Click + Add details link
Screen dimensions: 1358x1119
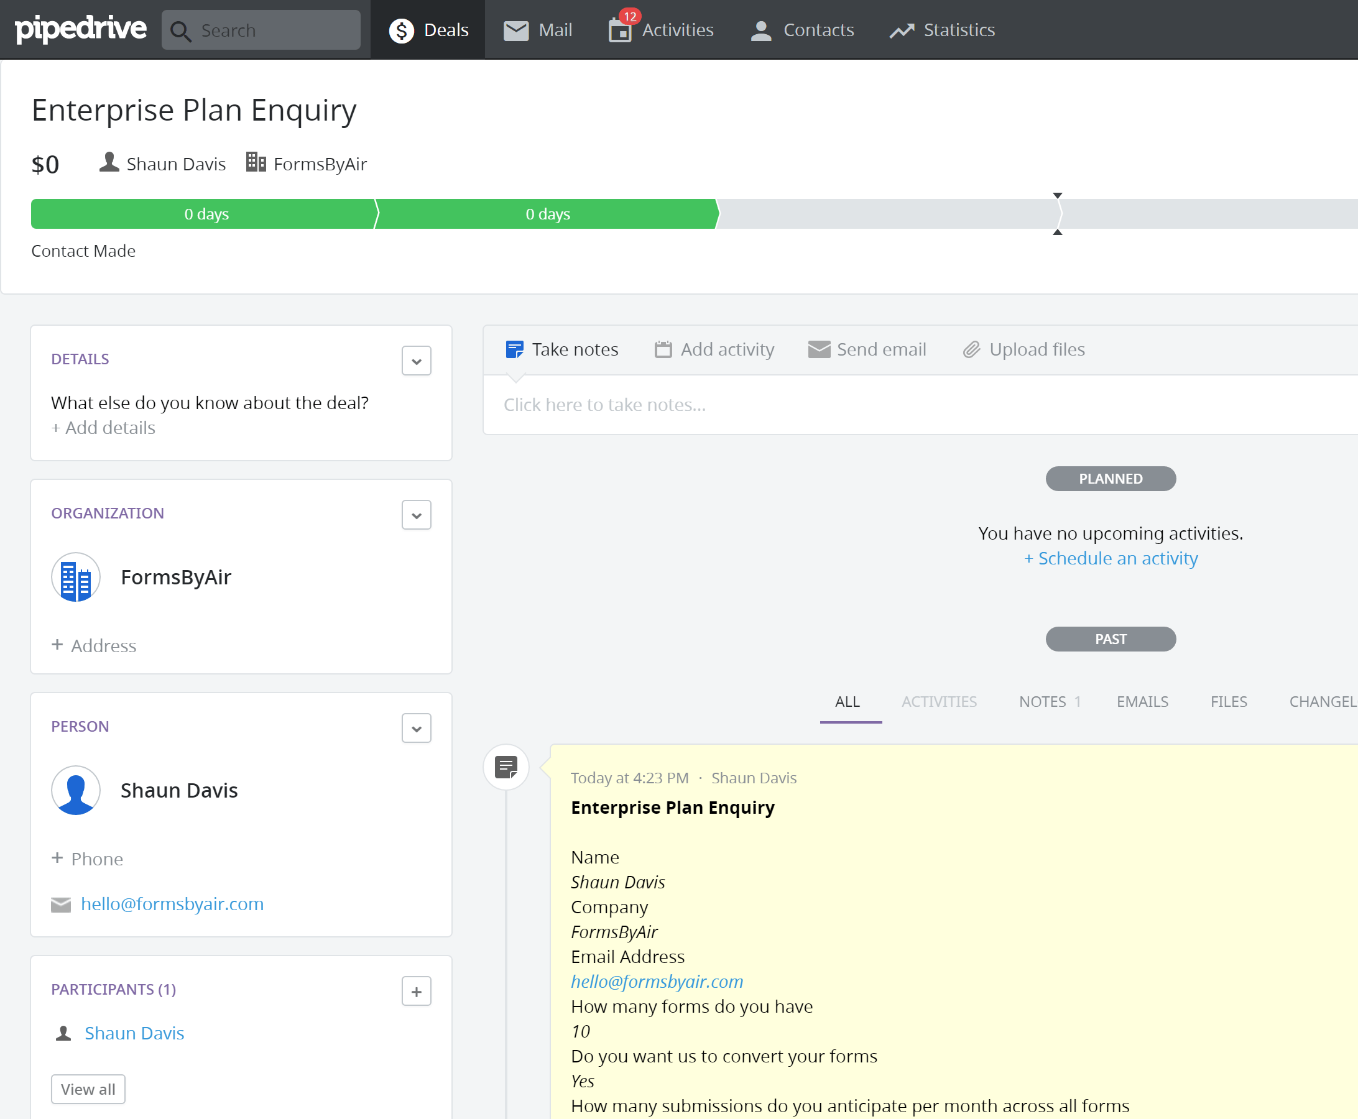103,427
